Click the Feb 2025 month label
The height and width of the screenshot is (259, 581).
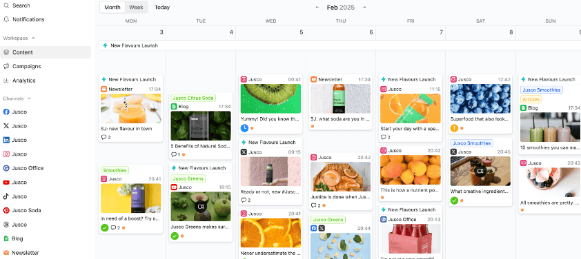click(340, 8)
